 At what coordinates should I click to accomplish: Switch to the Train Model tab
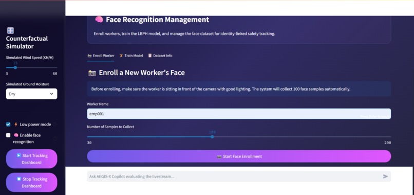(131, 56)
